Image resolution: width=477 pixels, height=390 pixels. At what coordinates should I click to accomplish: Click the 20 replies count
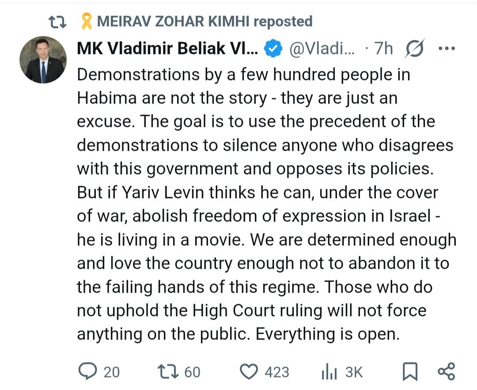pos(111,372)
